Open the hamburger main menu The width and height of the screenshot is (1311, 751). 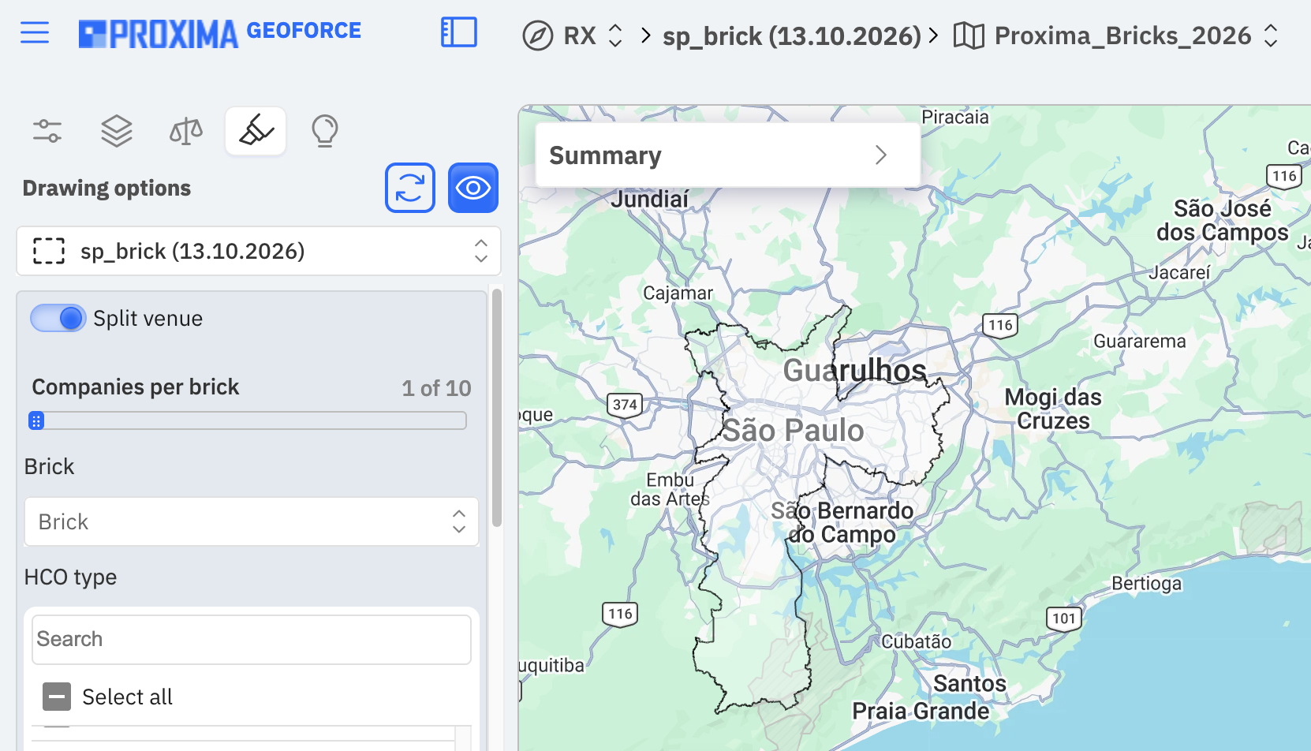tap(35, 33)
